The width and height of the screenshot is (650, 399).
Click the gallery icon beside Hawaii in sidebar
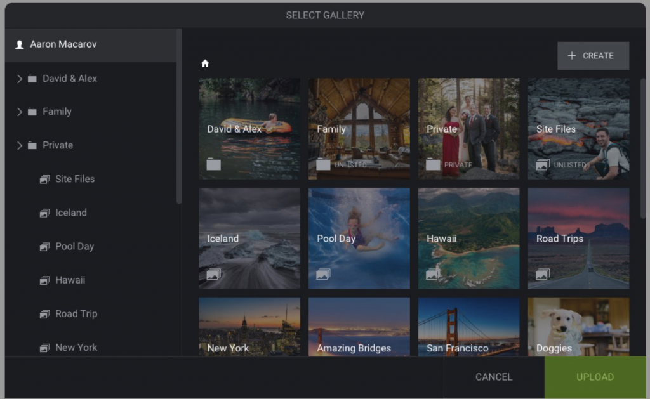pos(45,280)
